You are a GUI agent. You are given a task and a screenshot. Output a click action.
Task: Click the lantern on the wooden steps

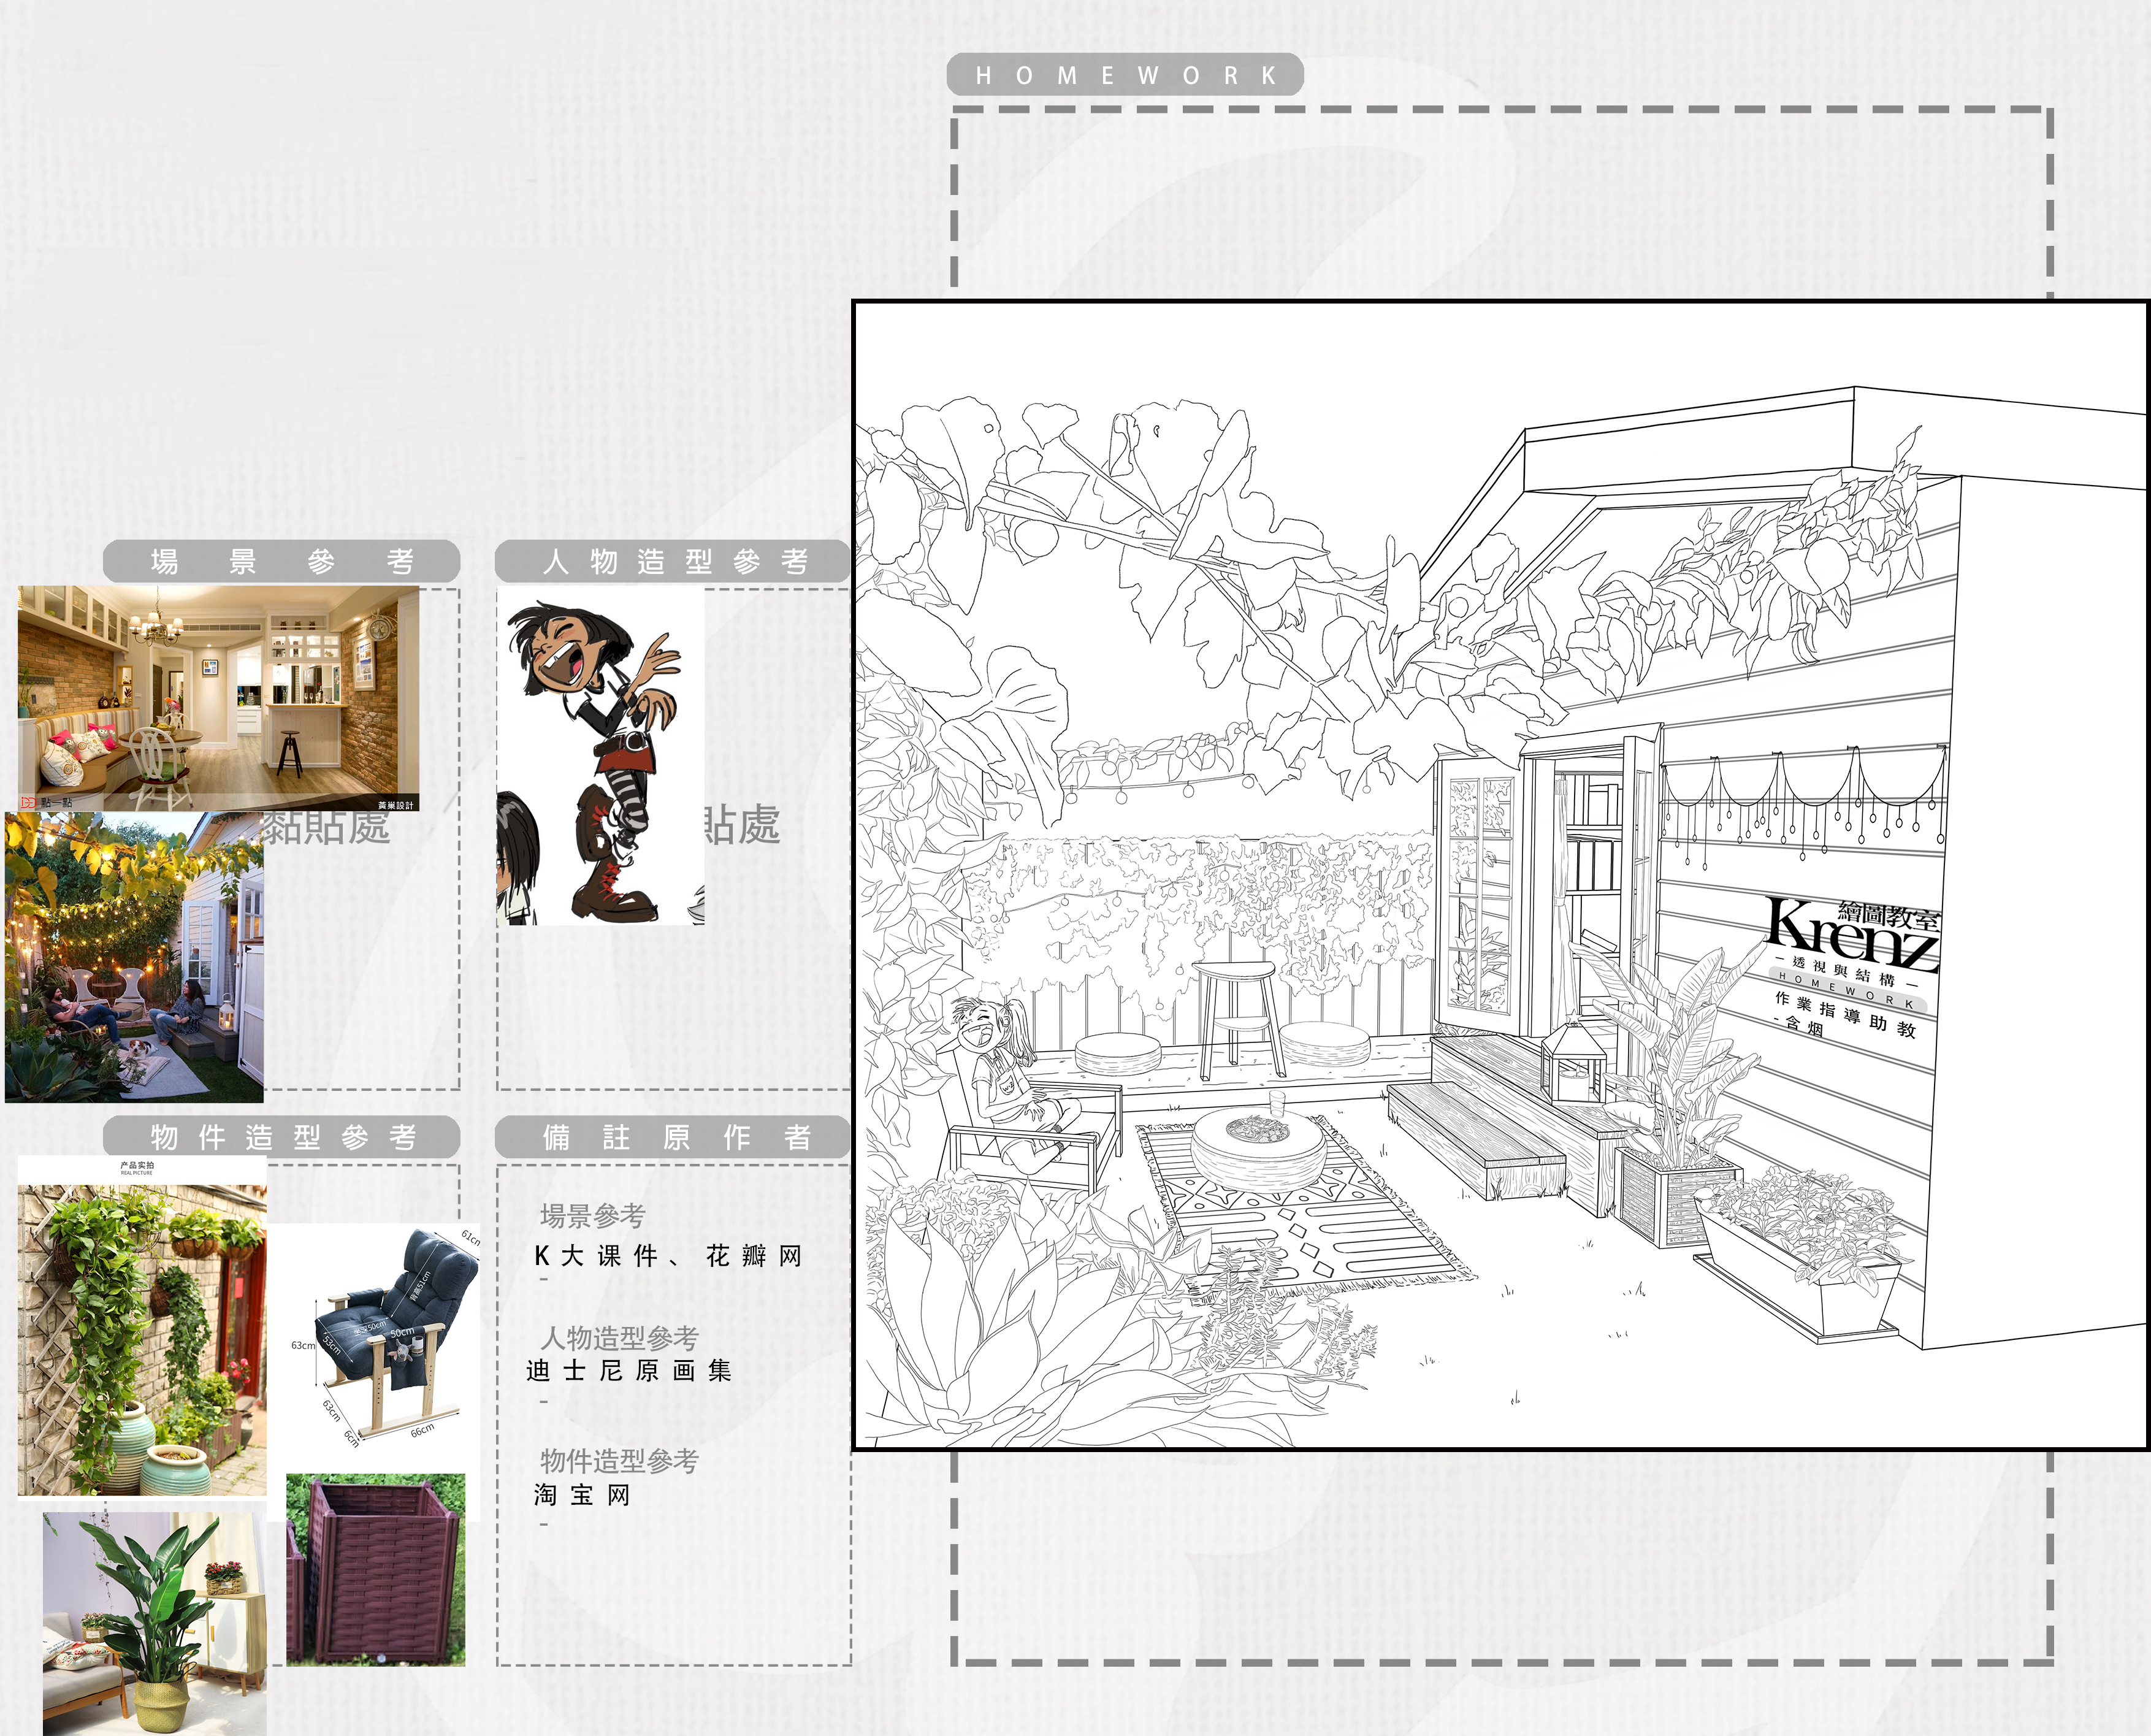coord(1573,1060)
